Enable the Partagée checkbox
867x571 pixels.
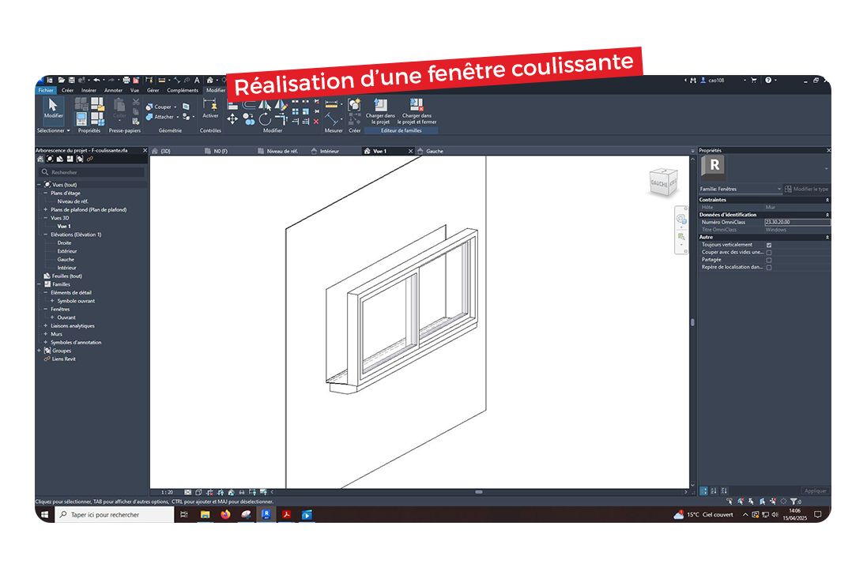(x=769, y=260)
